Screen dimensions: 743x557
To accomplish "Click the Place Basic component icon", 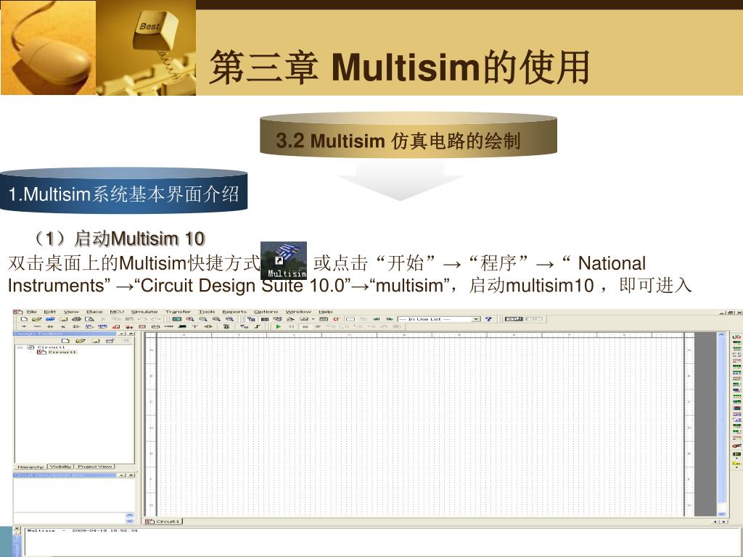I will [x=37, y=326].
